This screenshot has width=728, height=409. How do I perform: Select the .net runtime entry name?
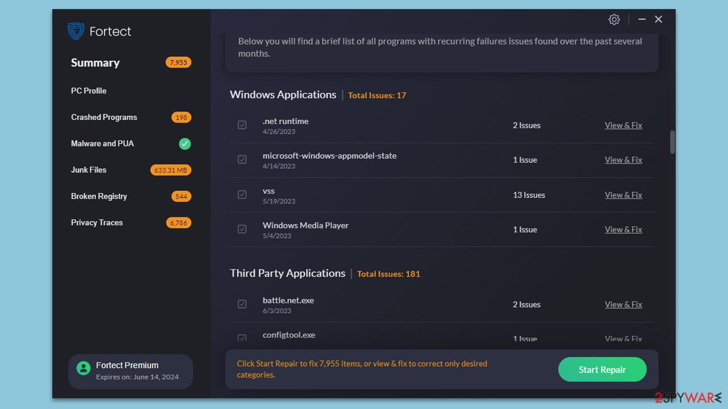(286, 121)
